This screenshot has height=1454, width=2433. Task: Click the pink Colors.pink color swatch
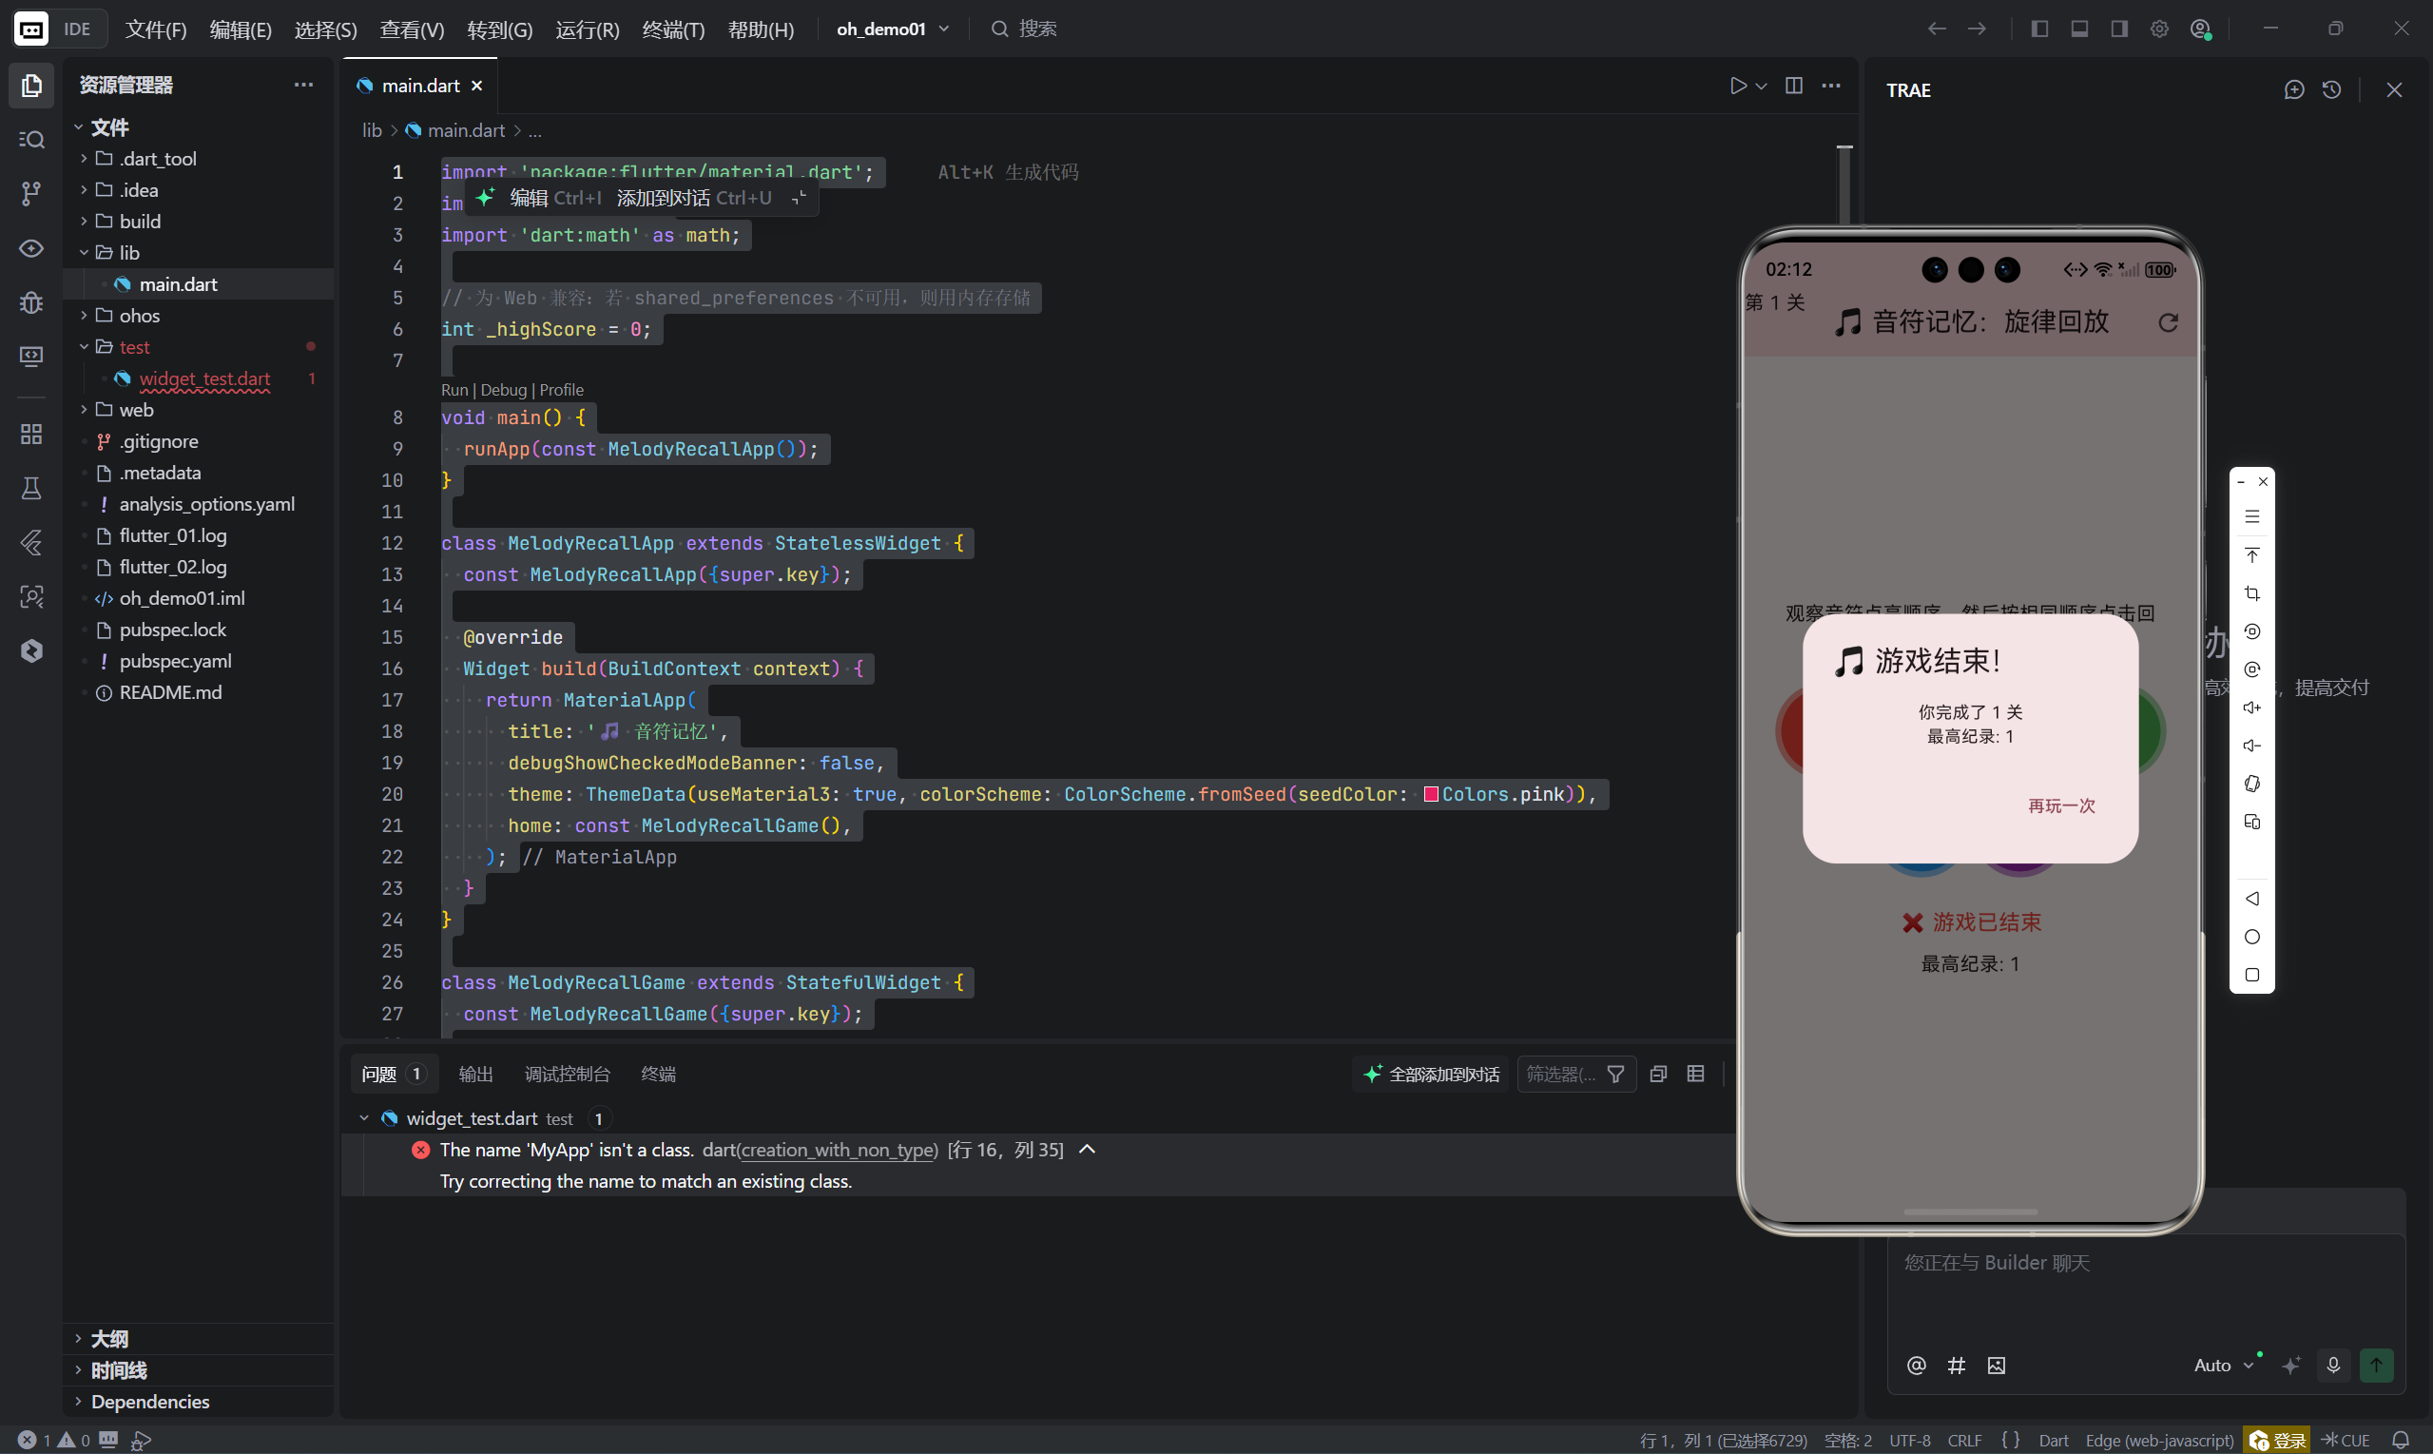click(x=1430, y=795)
